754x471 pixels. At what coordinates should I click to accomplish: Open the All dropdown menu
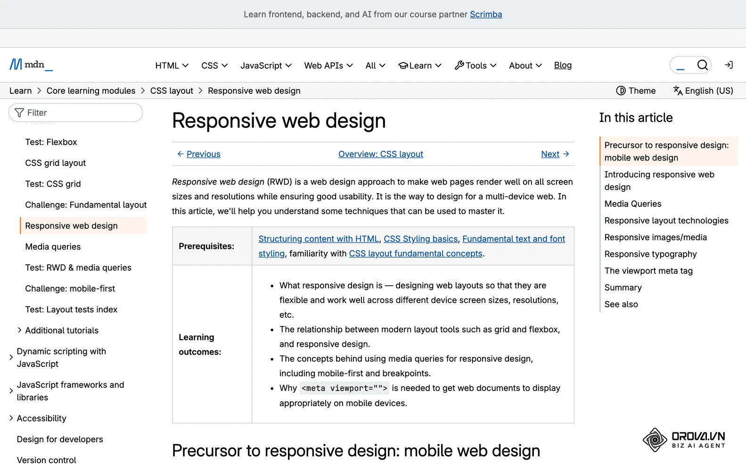coord(375,65)
